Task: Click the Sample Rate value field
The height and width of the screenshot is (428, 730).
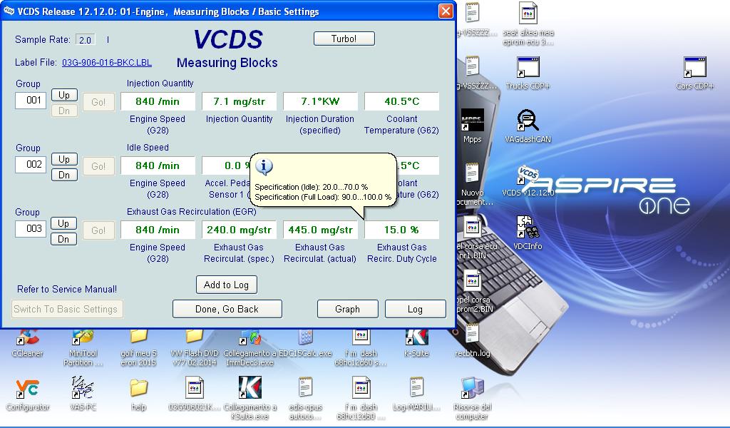Action: tap(85, 40)
